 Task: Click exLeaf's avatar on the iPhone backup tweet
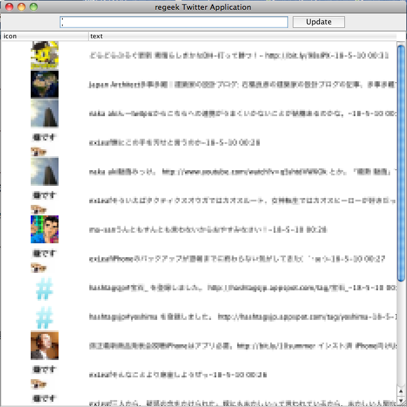[43, 260]
